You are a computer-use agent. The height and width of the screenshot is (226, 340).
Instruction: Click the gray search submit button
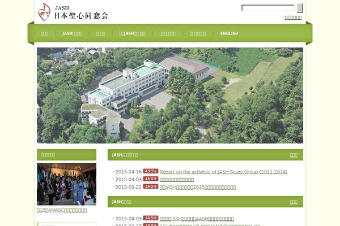[300, 8]
